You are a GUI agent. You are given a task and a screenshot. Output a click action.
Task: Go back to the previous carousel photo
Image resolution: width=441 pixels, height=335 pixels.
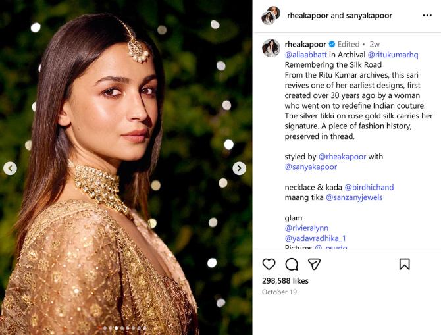(11, 168)
